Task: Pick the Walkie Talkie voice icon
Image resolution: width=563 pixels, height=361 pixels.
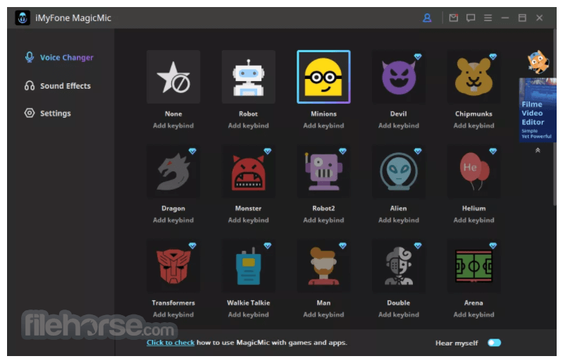Action: [249, 266]
